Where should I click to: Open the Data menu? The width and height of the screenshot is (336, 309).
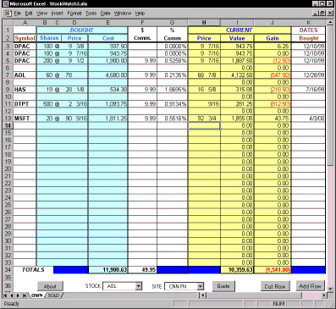[x=105, y=14]
